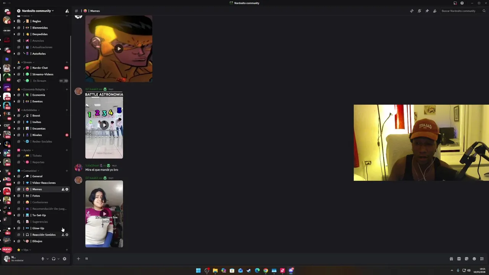The height and width of the screenshot is (275, 489).
Task: Open the Bienvenidas channel
Action: point(42,28)
